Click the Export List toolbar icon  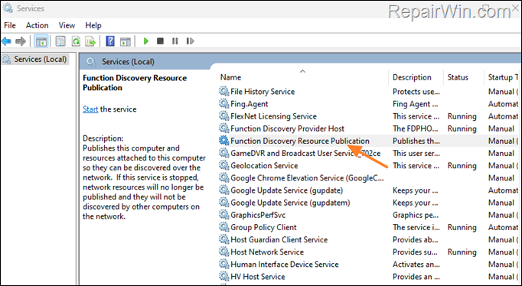point(90,41)
